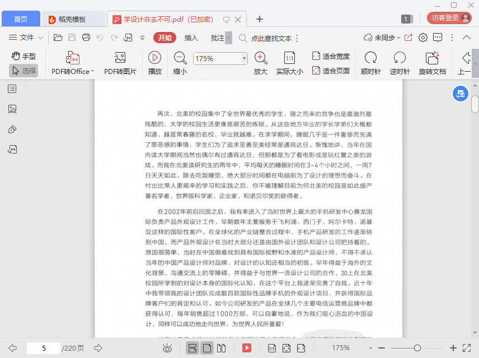The image size is (479, 358).
Task: Set view to 实际大小 (actual size)
Action: [290, 63]
